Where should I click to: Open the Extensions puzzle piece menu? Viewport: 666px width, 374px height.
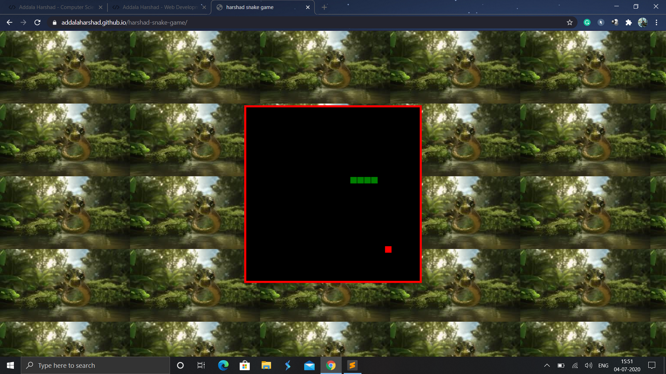(x=629, y=23)
